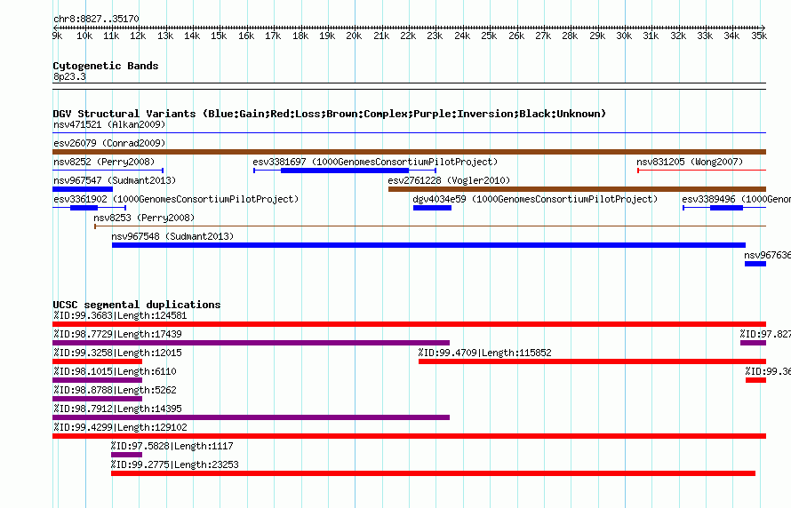Click the 35k ruler tick label
This screenshot has height=508, width=791.
(x=759, y=36)
